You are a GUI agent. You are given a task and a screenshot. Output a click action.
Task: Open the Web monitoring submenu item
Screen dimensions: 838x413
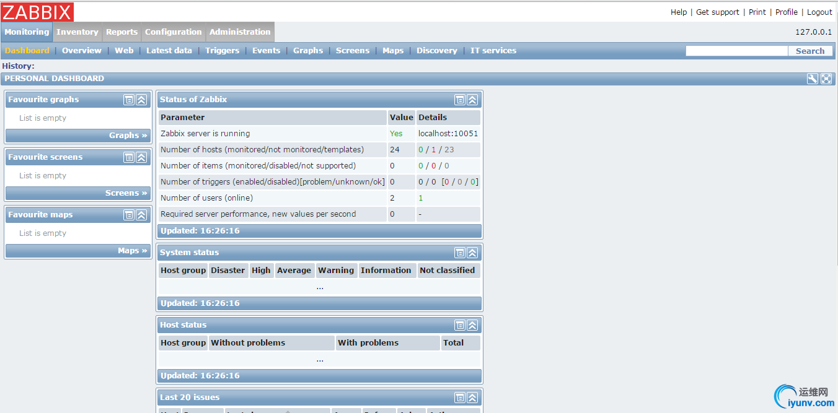pyautogui.click(x=124, y=51)
